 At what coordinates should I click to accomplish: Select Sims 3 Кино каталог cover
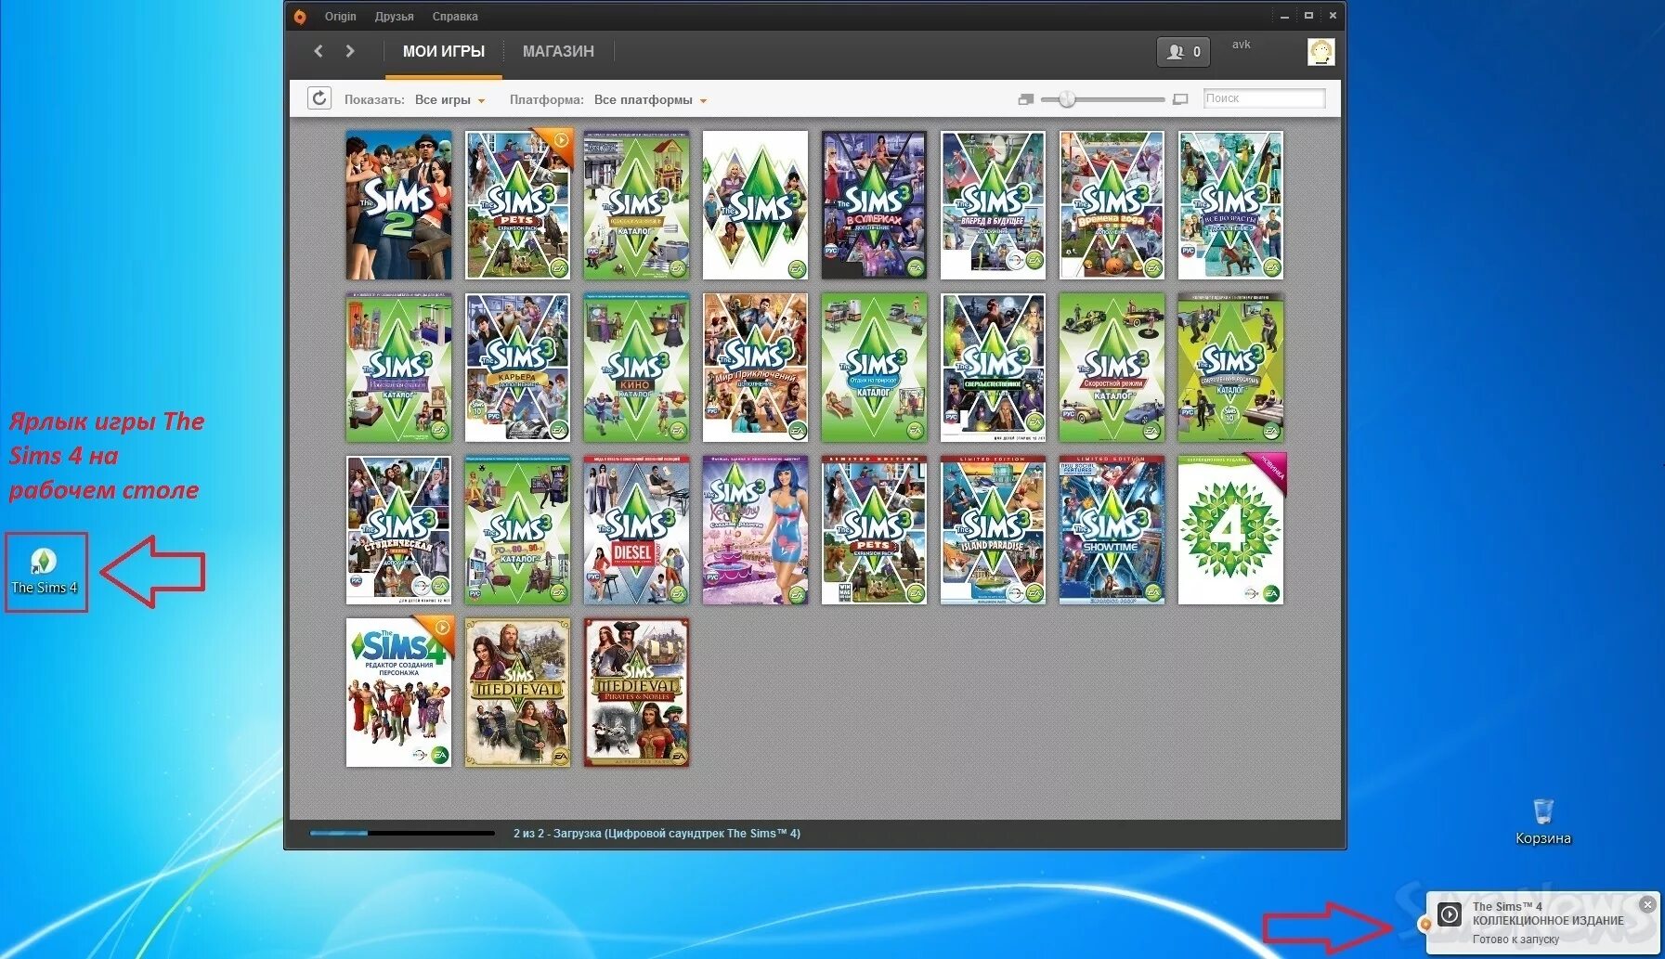click(x=636, y=368)
